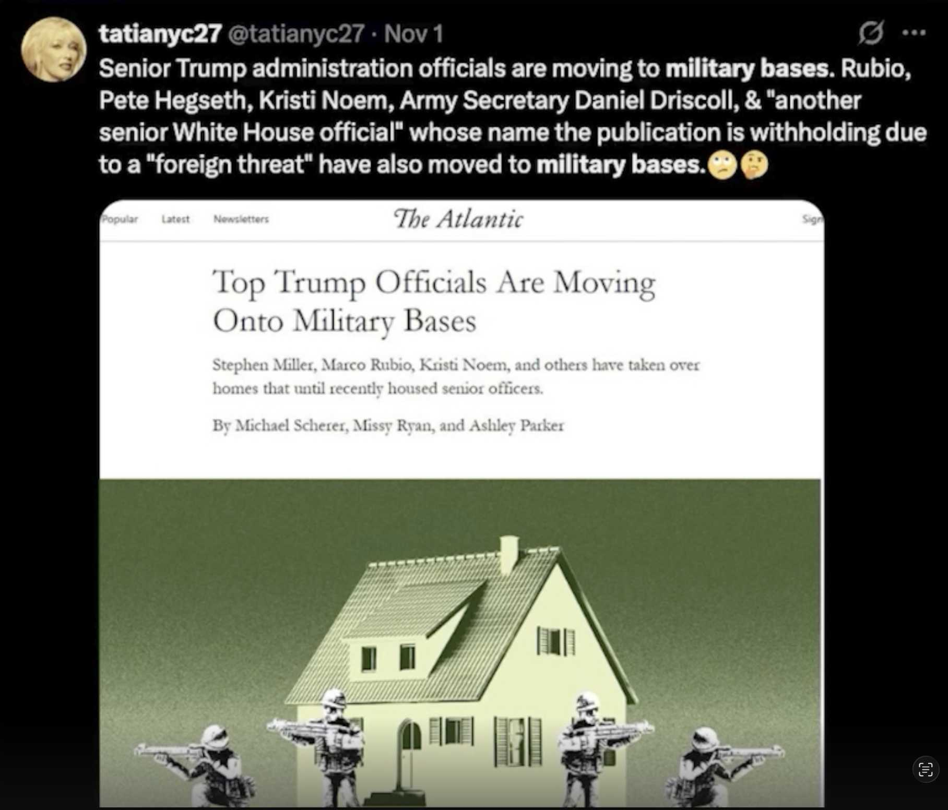Click the thinking face emoji
This screenshot has width=948, height=810.
[x=754, y=165]
